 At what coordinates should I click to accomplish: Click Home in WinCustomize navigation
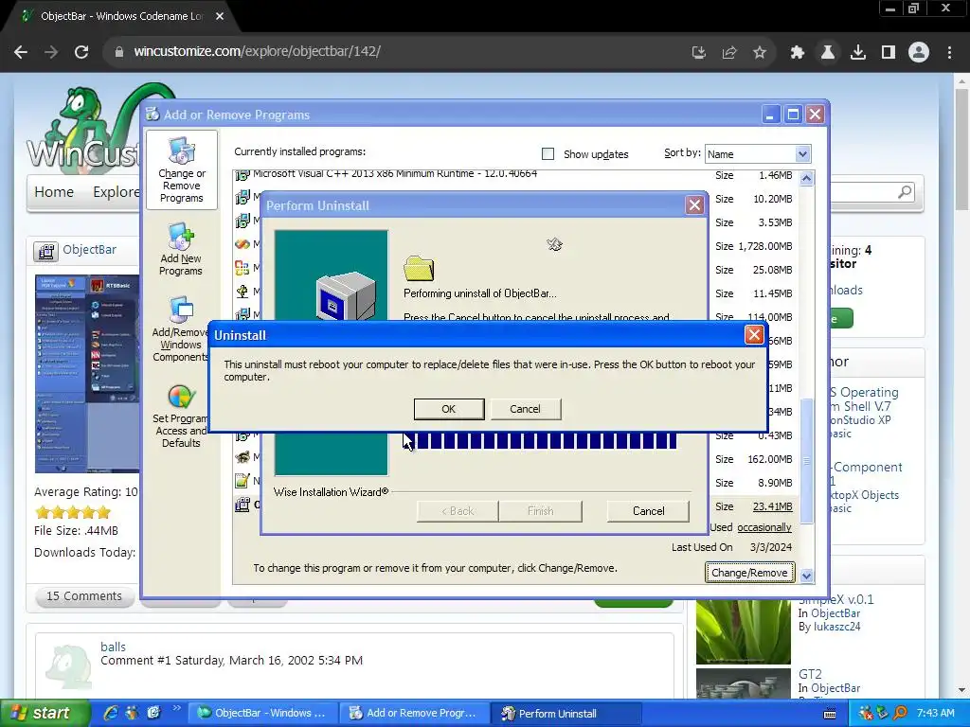click(x=54, y=192)
